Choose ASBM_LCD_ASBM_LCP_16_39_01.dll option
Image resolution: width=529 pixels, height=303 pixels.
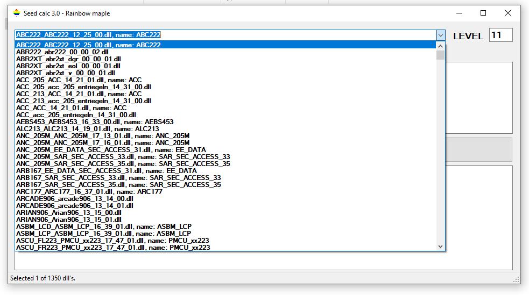coord(103,227)
